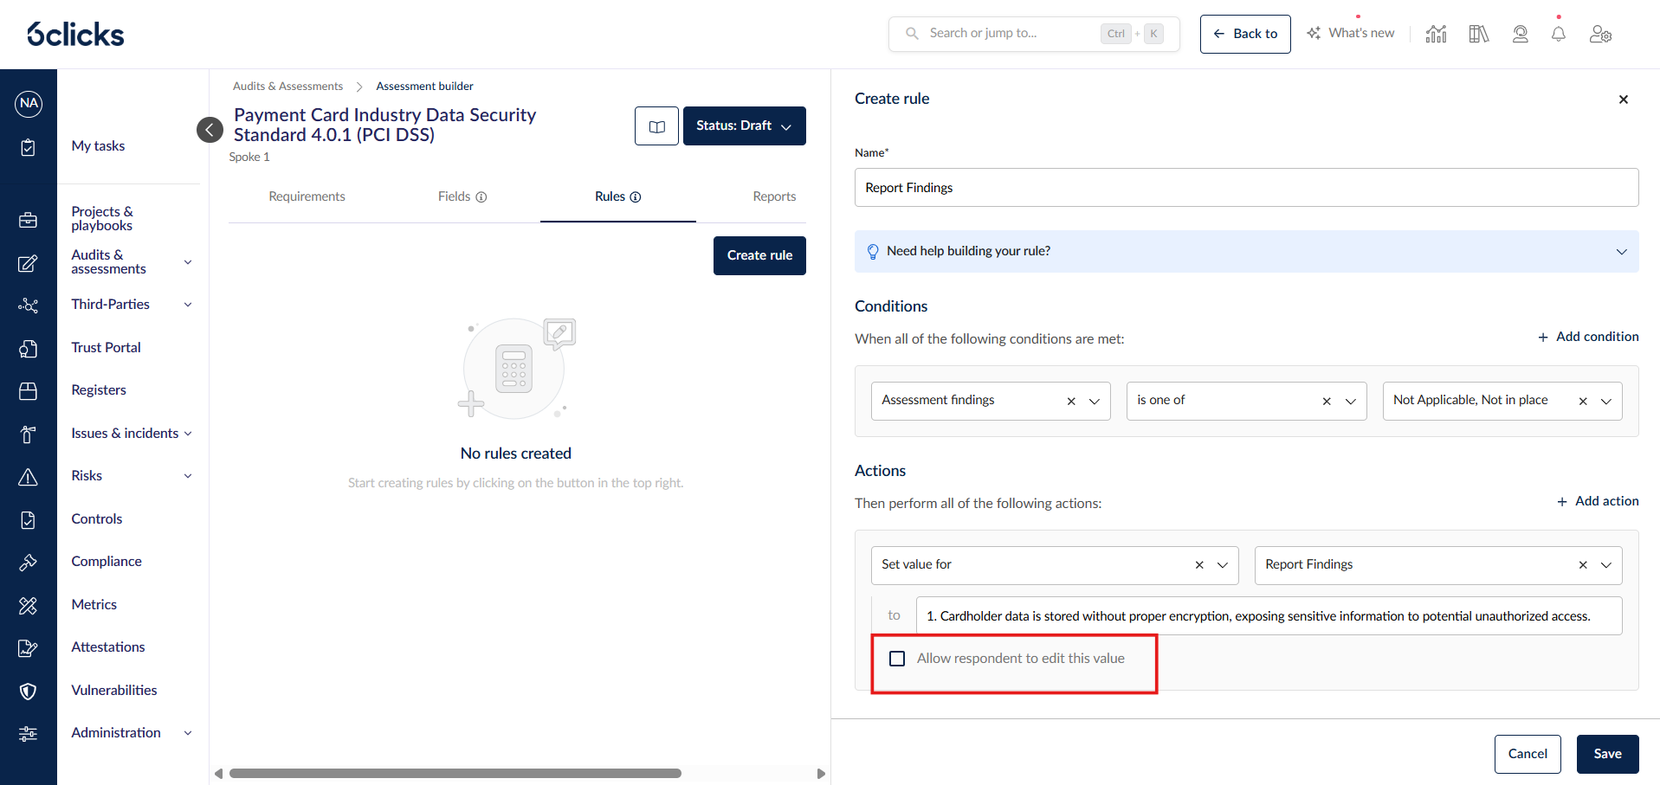
Task: Click the Vulnerabilities shield sidebar icon
Action: click(28, 691)
